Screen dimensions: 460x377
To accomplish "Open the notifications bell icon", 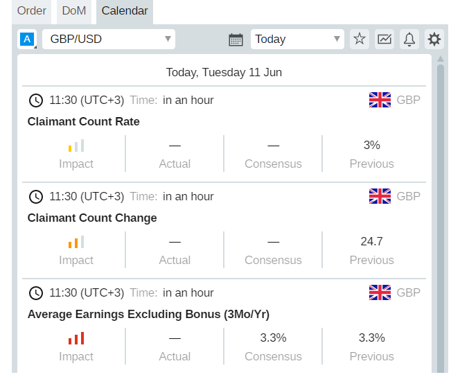I will click(409, 39).
